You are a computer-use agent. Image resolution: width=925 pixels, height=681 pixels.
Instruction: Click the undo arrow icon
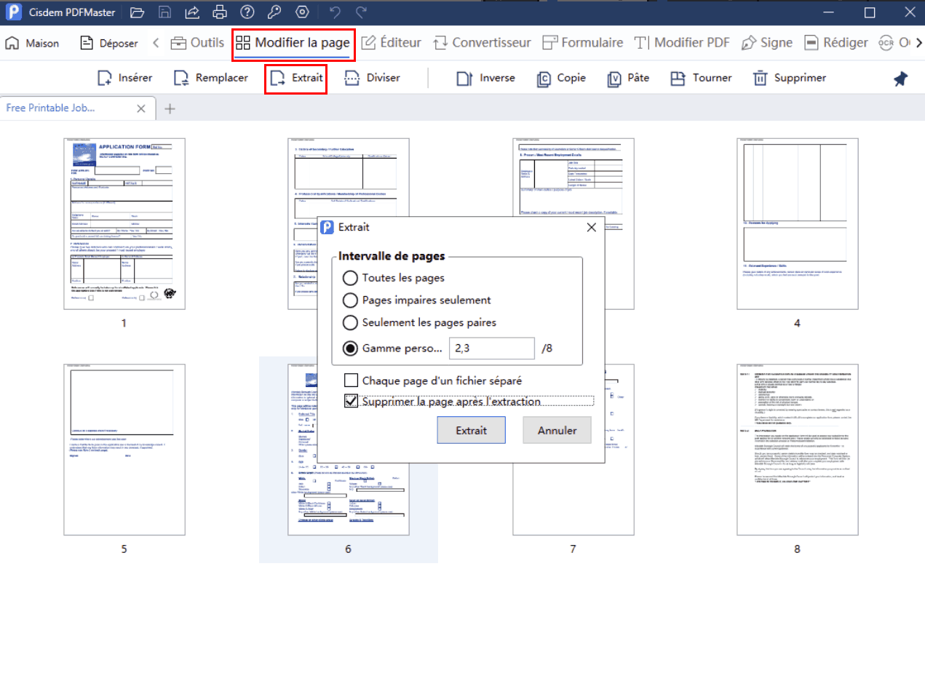coord(335,12)
